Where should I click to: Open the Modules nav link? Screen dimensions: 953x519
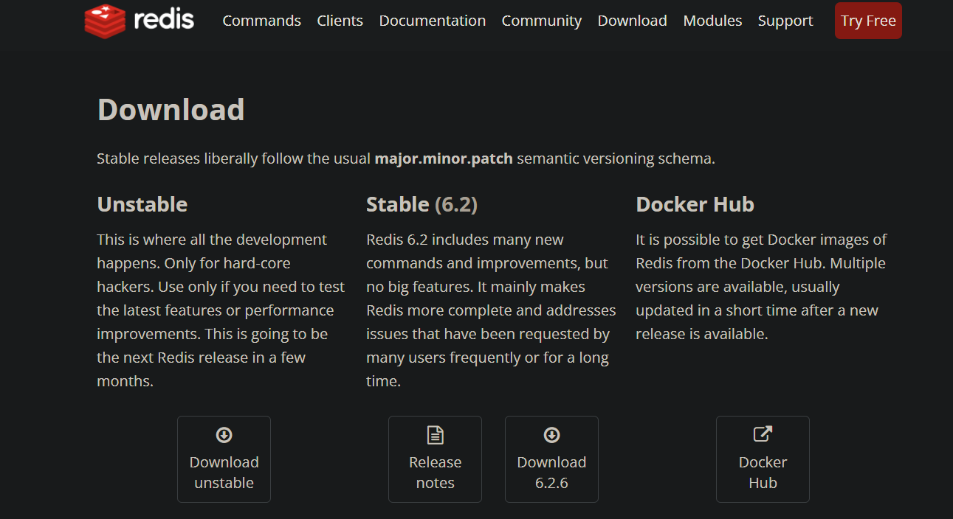coord(712,21)
